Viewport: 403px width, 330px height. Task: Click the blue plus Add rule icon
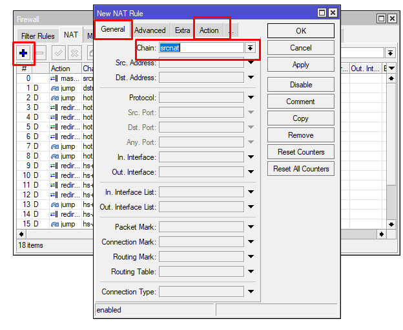(24, 53)
